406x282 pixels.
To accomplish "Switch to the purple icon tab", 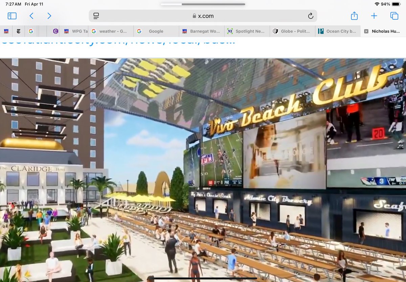I will tap(56, 31).
